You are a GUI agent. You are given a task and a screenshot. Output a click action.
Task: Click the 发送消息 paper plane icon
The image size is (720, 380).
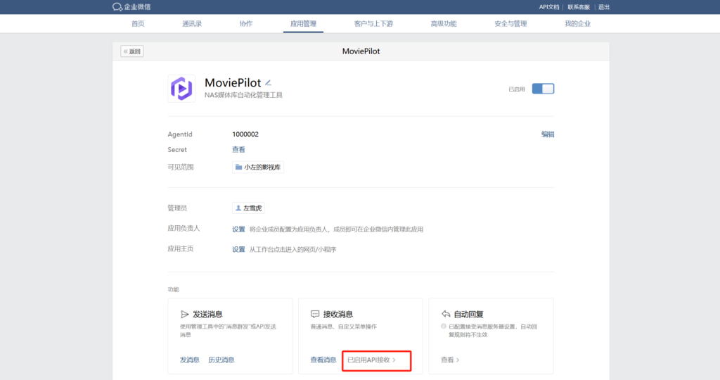coord(185,315)
